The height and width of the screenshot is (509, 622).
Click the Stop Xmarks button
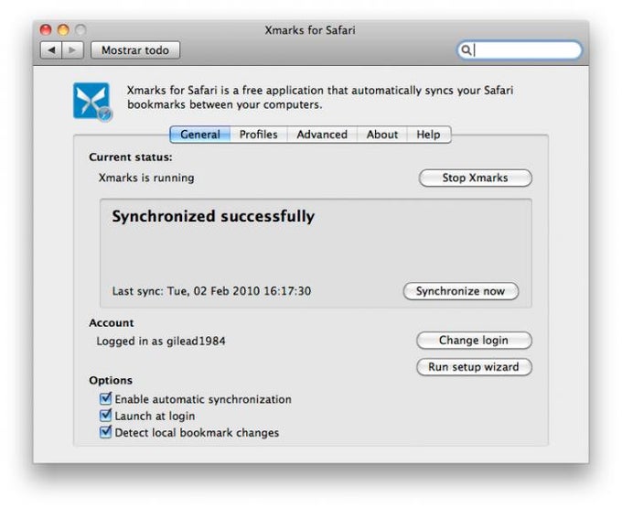coord(476,178)
